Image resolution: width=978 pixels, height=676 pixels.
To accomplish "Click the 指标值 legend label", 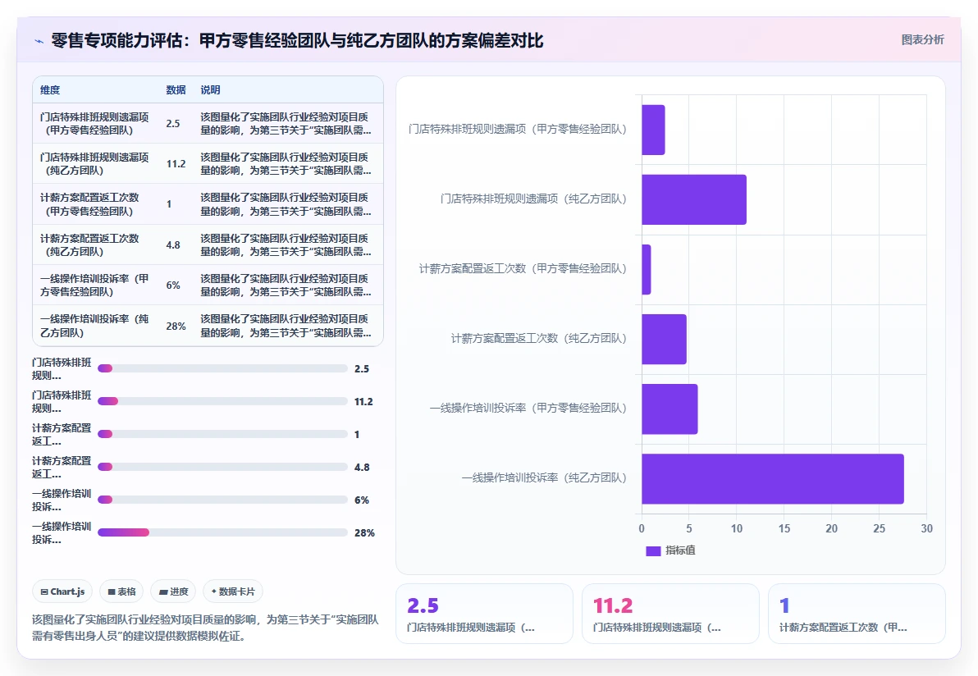I will click(680, 550).
